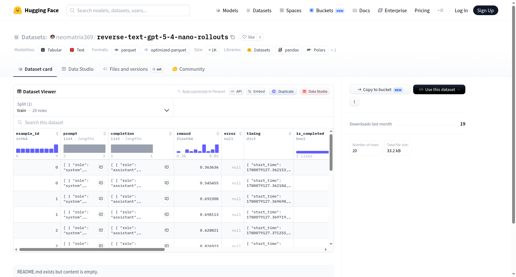This screenshot has width=516, height=277.
Task: Click the API button in Dataset Viewer
Action: pyautogui.click(x=236, y=91)
